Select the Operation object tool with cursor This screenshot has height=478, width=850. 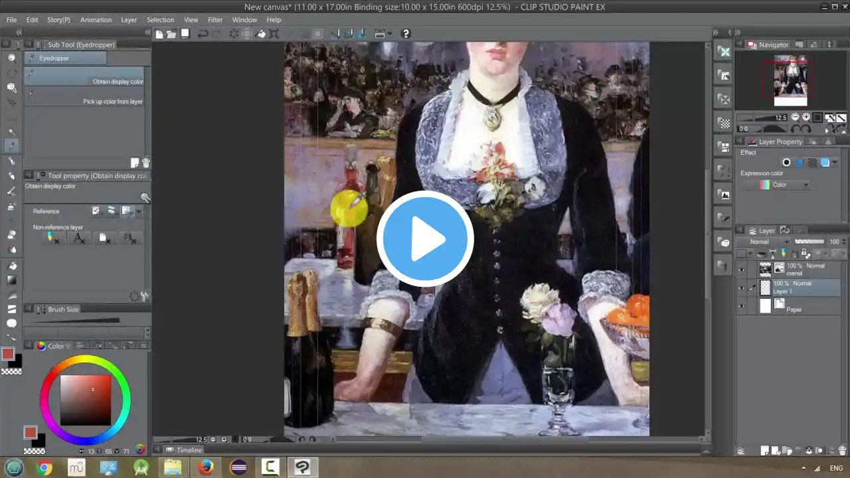click(x=11, y=88)
